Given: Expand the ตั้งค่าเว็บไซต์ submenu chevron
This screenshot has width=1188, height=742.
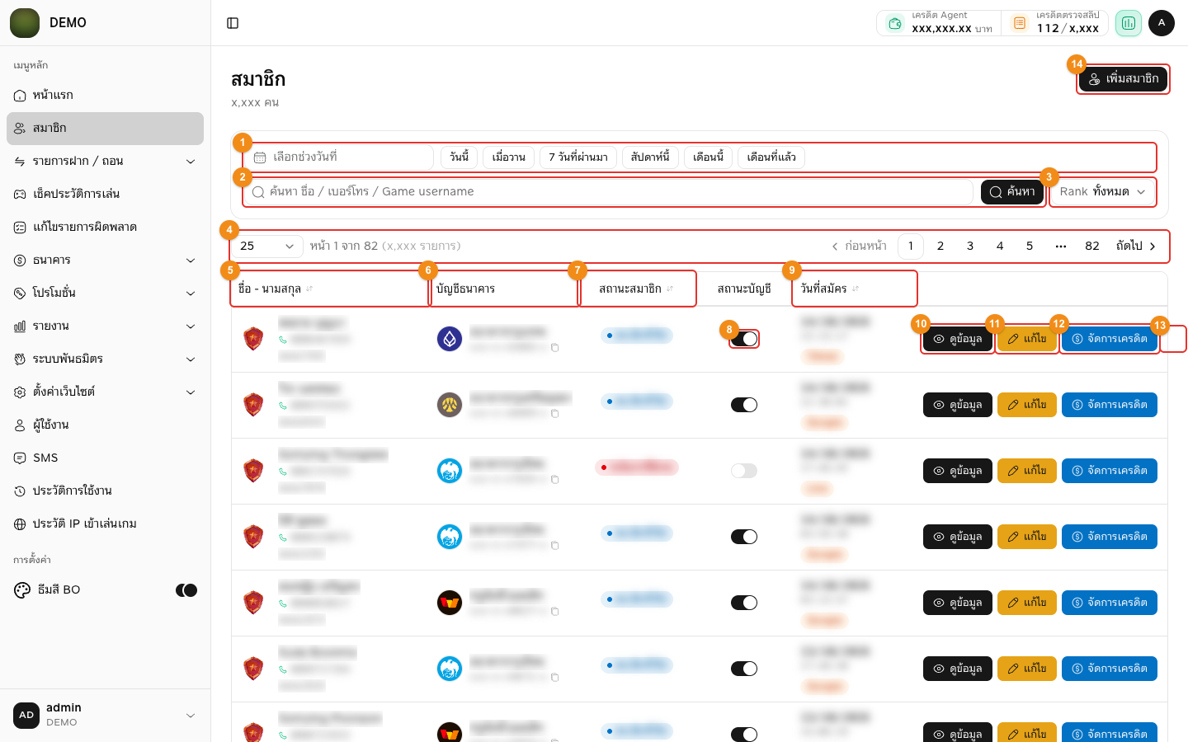Looking at the screenshot, I should pyautogui.click(x=191, y=392).
